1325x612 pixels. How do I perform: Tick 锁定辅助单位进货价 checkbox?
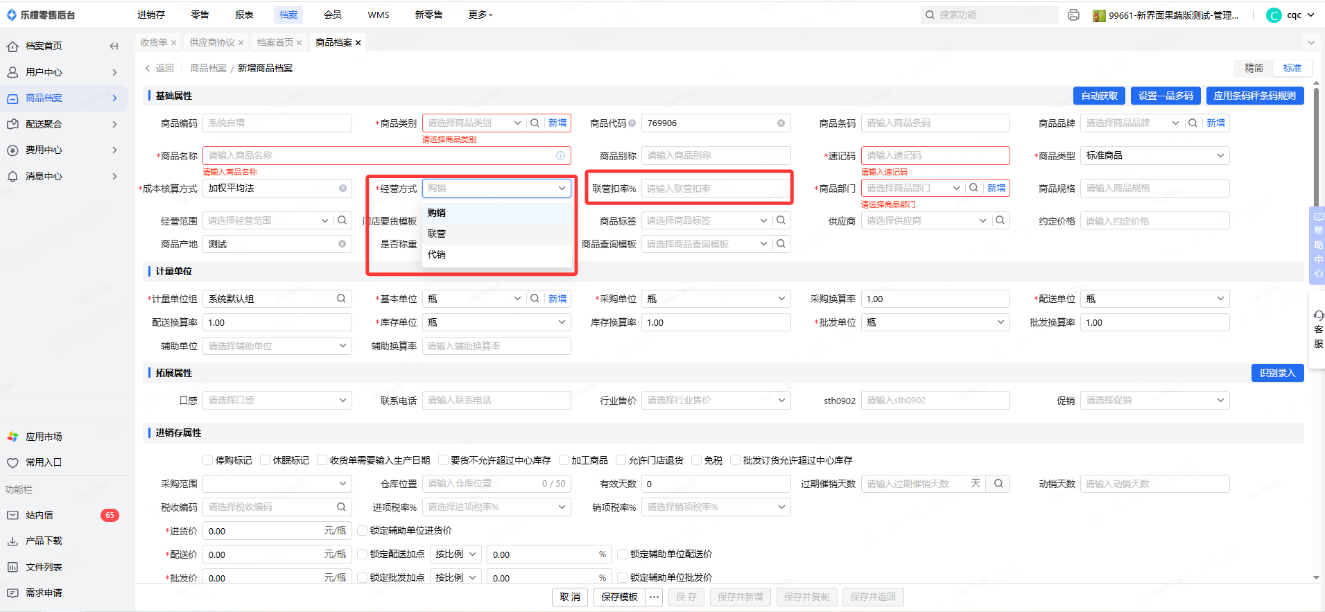362,531
